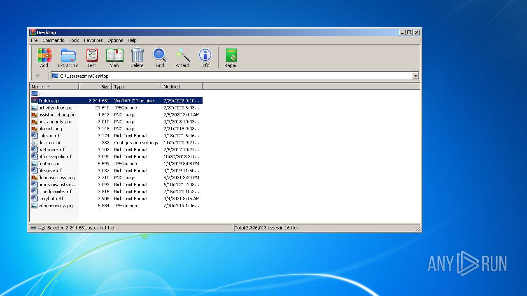This screenshot has height=296, width=527.
Task: Sort by the Modified column header
Action: pyautogui.click(x=182, y=87)
